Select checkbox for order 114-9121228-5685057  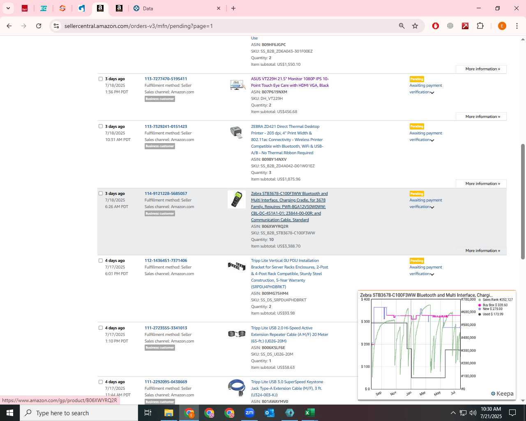(x=101, y=193)
